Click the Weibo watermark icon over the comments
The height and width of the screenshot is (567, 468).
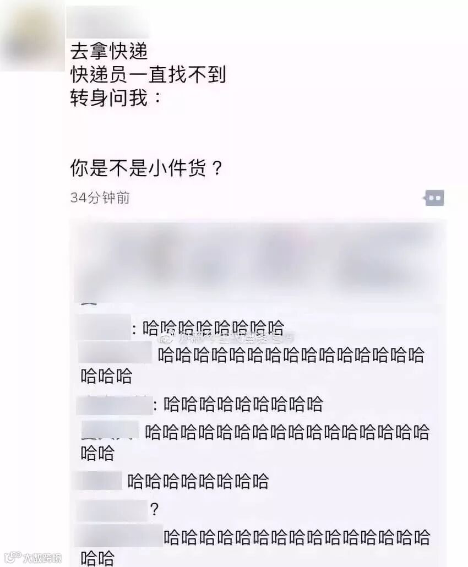pos(166,339)
